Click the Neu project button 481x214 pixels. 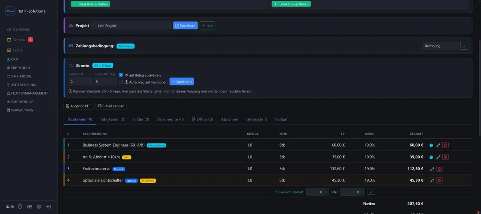tap(208, 25)
